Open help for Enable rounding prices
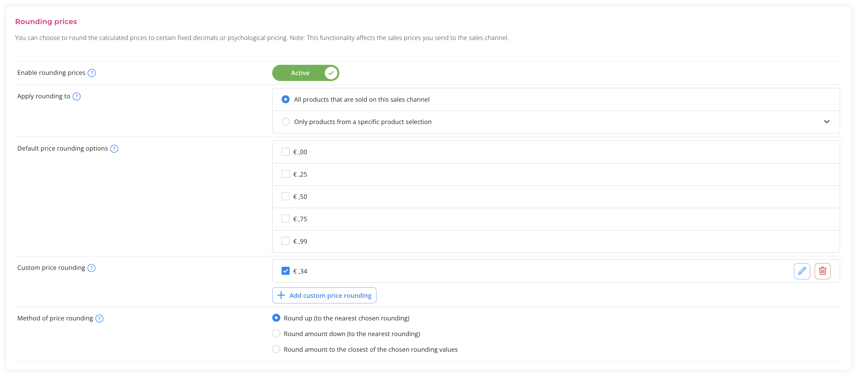 [x=92, y=73]
